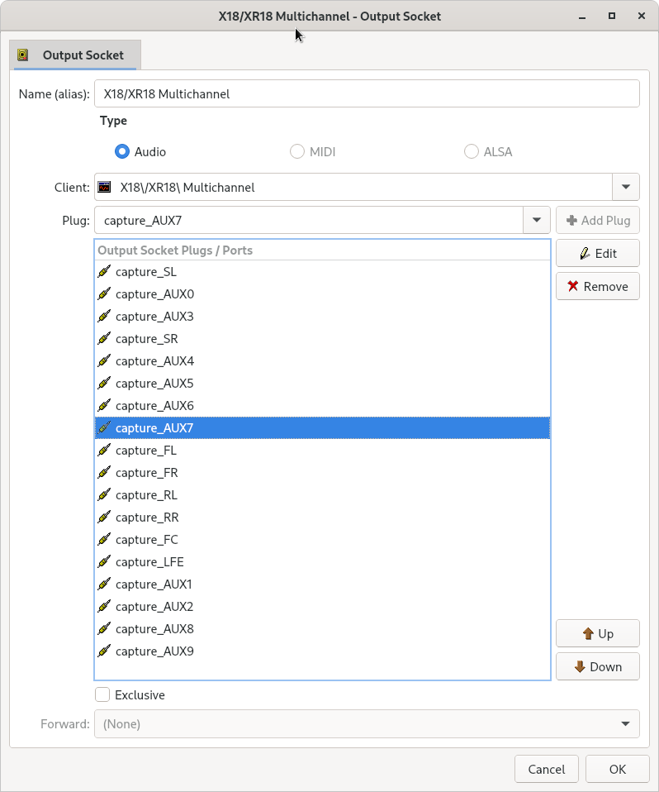
Task: Select the ALSA type radio button
Action: coord(472,151)
